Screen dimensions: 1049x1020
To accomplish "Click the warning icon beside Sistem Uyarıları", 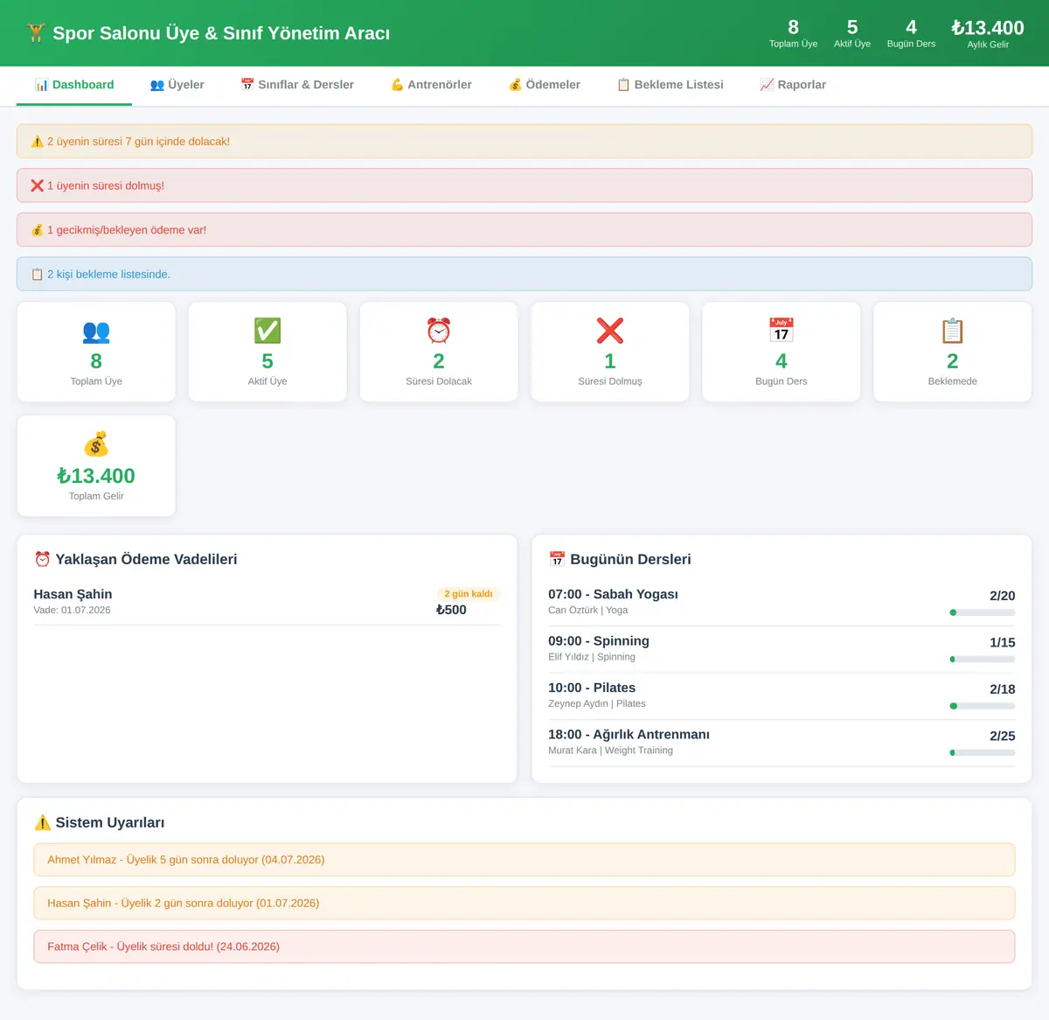I will (42, 822).
